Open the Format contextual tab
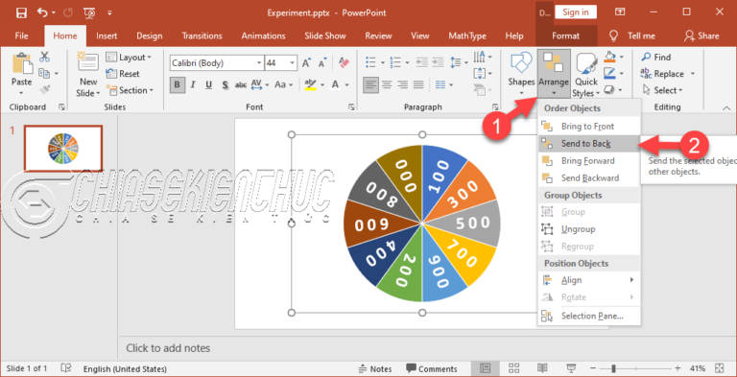 [x=566, y=35]
